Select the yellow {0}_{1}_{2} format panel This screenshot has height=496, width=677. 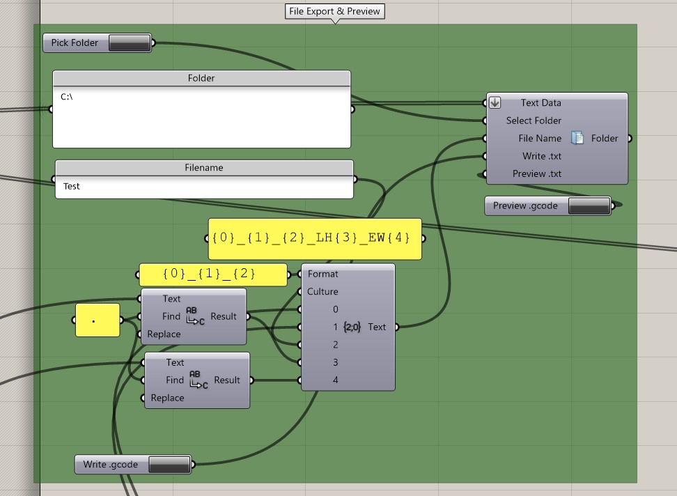click(x=212, y=274)
